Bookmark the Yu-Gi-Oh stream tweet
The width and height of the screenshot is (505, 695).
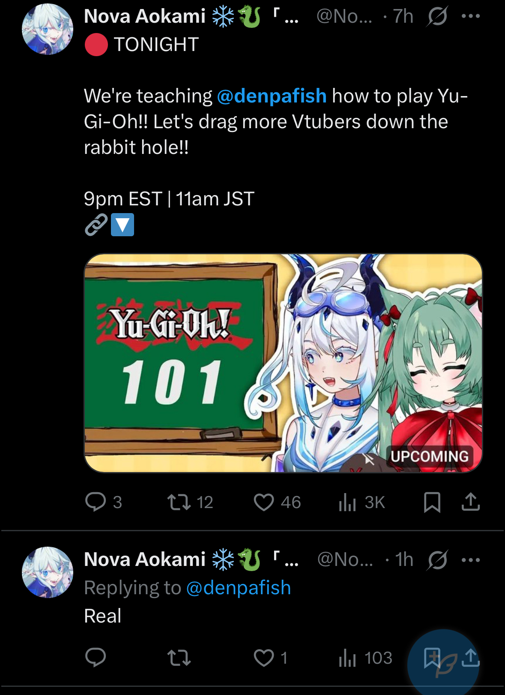(432, 502)
